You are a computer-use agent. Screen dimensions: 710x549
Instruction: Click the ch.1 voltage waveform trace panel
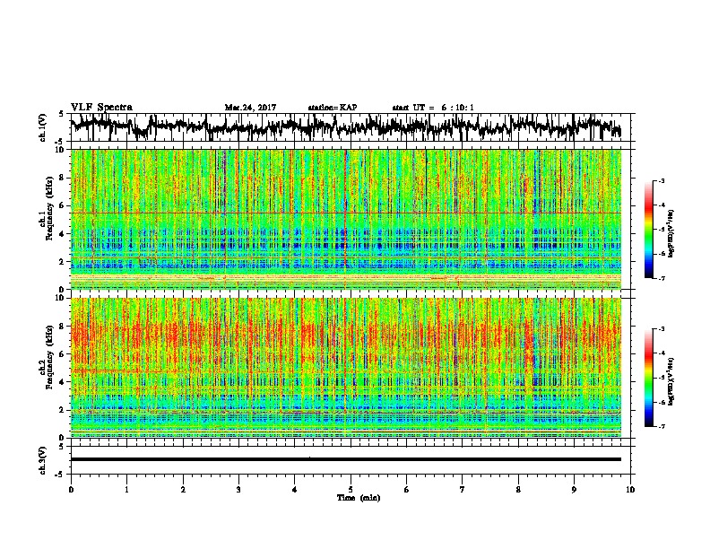click(351, 127)
